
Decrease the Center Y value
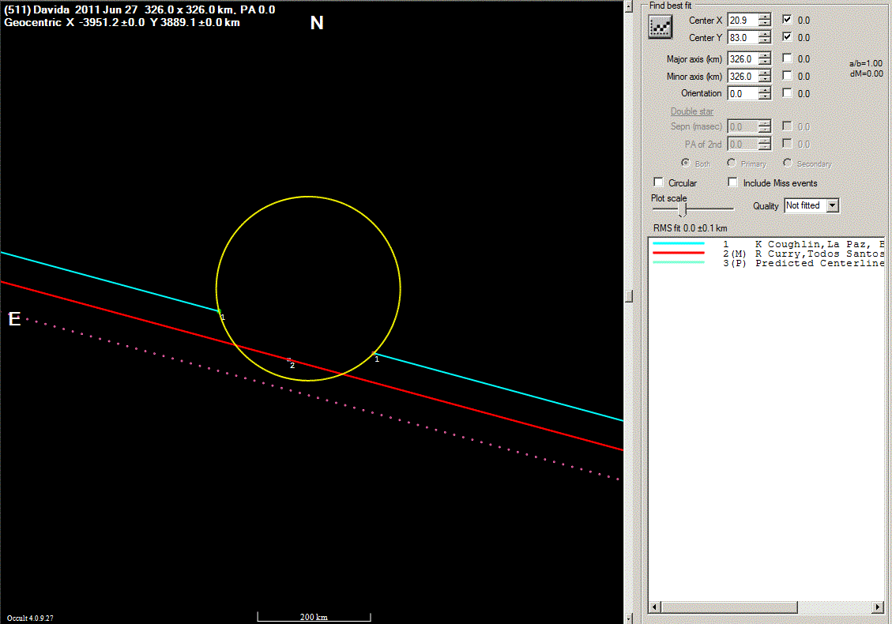tap(765, 41)
